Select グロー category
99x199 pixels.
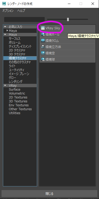point(12,78)
